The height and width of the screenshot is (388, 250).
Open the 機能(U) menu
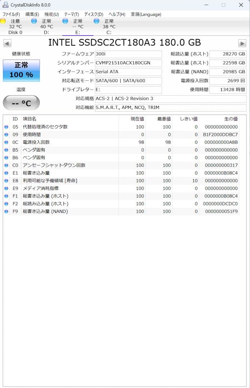coord(51,14)
